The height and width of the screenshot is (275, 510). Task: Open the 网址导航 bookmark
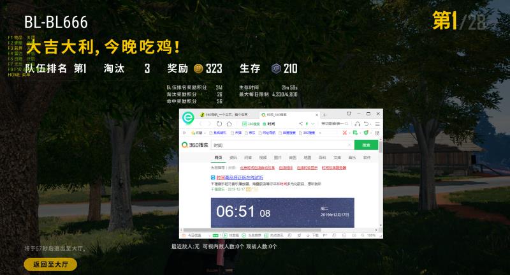pos(266,133)
